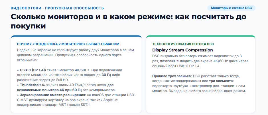Viewport: 268px width, 115px height.
Task: Click the 'Правило трех звеньев:' bold label
Action: [172, 76]
